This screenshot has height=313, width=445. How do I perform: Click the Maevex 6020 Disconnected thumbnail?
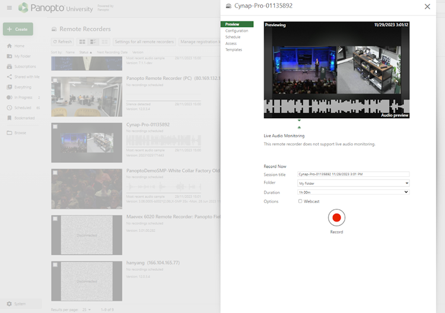pos(87,235)
